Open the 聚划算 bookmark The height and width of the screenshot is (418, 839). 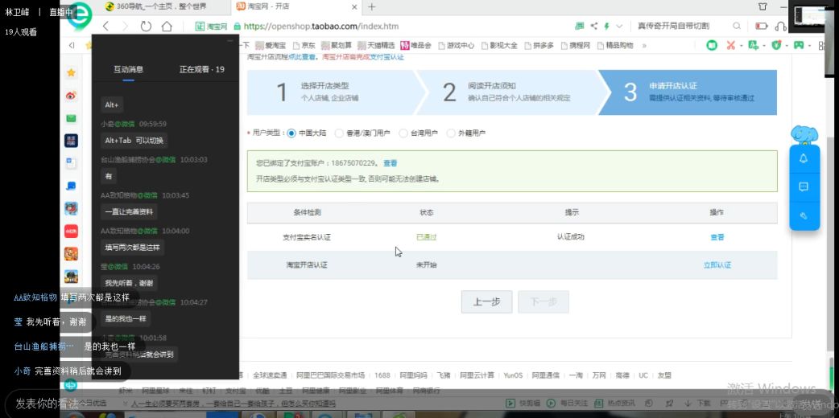pyautogui.click(x=337, y=46)
